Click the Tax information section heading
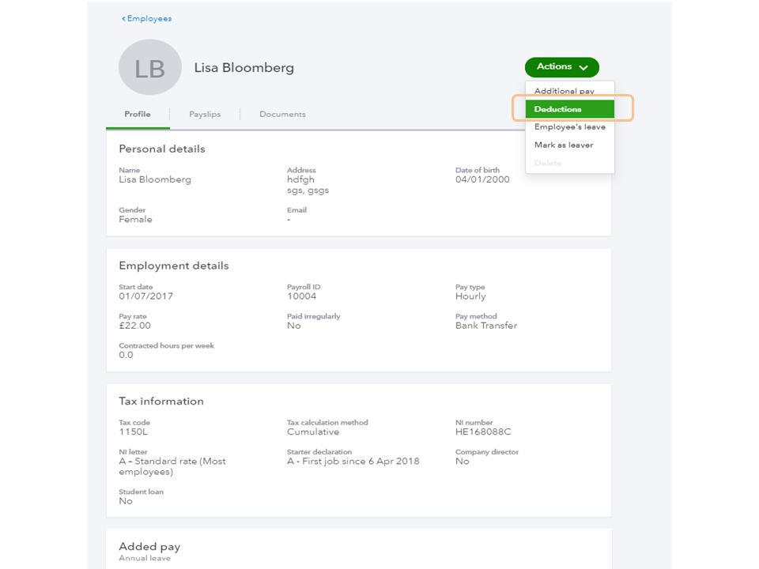This screenshot has width=759, height=569. coord(161,401)
